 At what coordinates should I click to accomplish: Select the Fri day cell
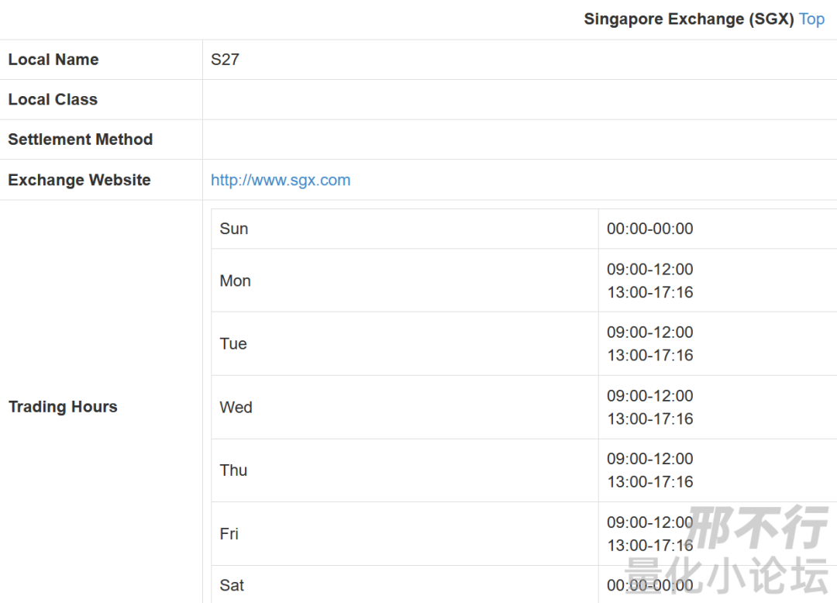pos(405,533)
